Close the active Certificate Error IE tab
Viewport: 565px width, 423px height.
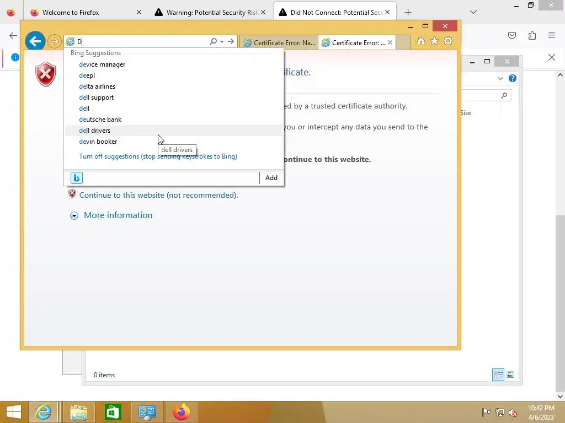tap(390, 42)
